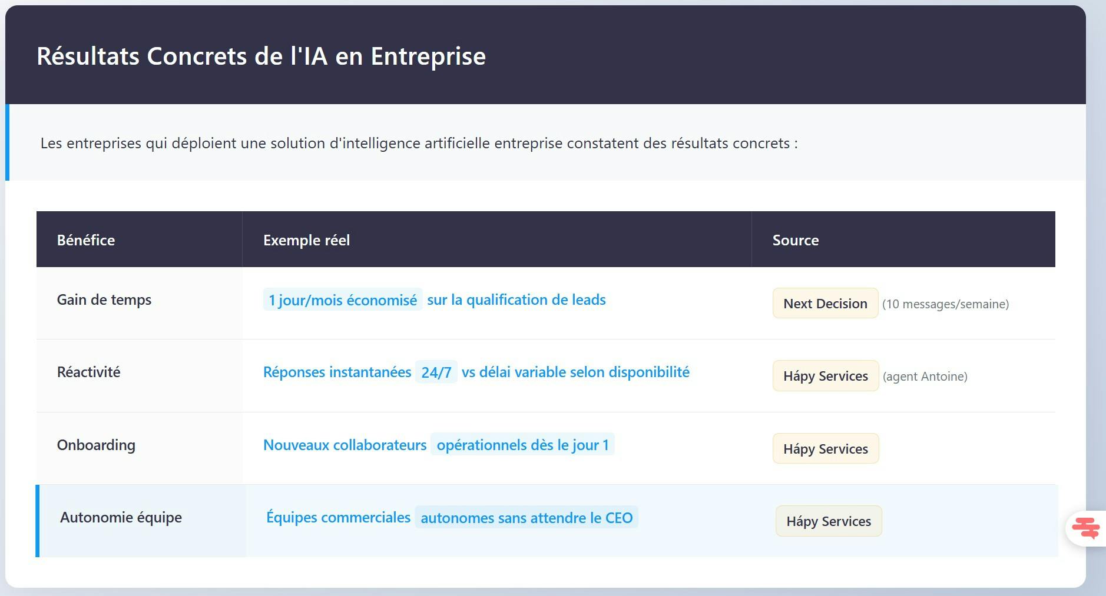Click 'opérationnels dès le jour 1' highlighted text
The width and height of the screenshot is (1106, 596).
click(523, 445)
